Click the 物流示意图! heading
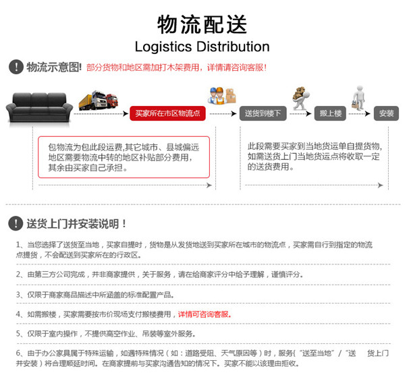Viewport: 405px width, 375px height. [54, 67]
